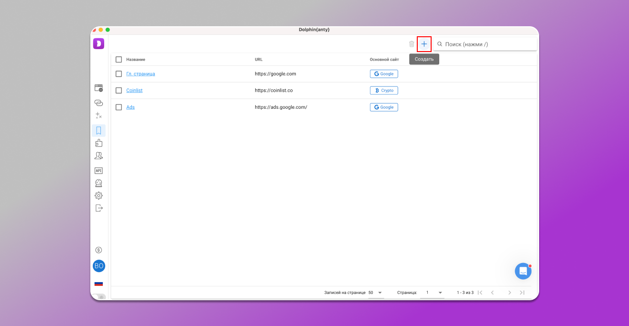Open the Russian flag language selector
This screenshot has width=629, height=326.
coord(98,284)
